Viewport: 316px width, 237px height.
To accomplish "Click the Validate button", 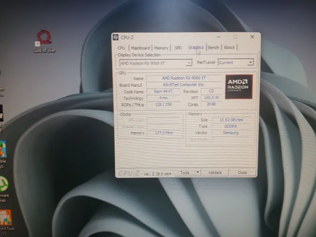I will (x=215, y=173).
